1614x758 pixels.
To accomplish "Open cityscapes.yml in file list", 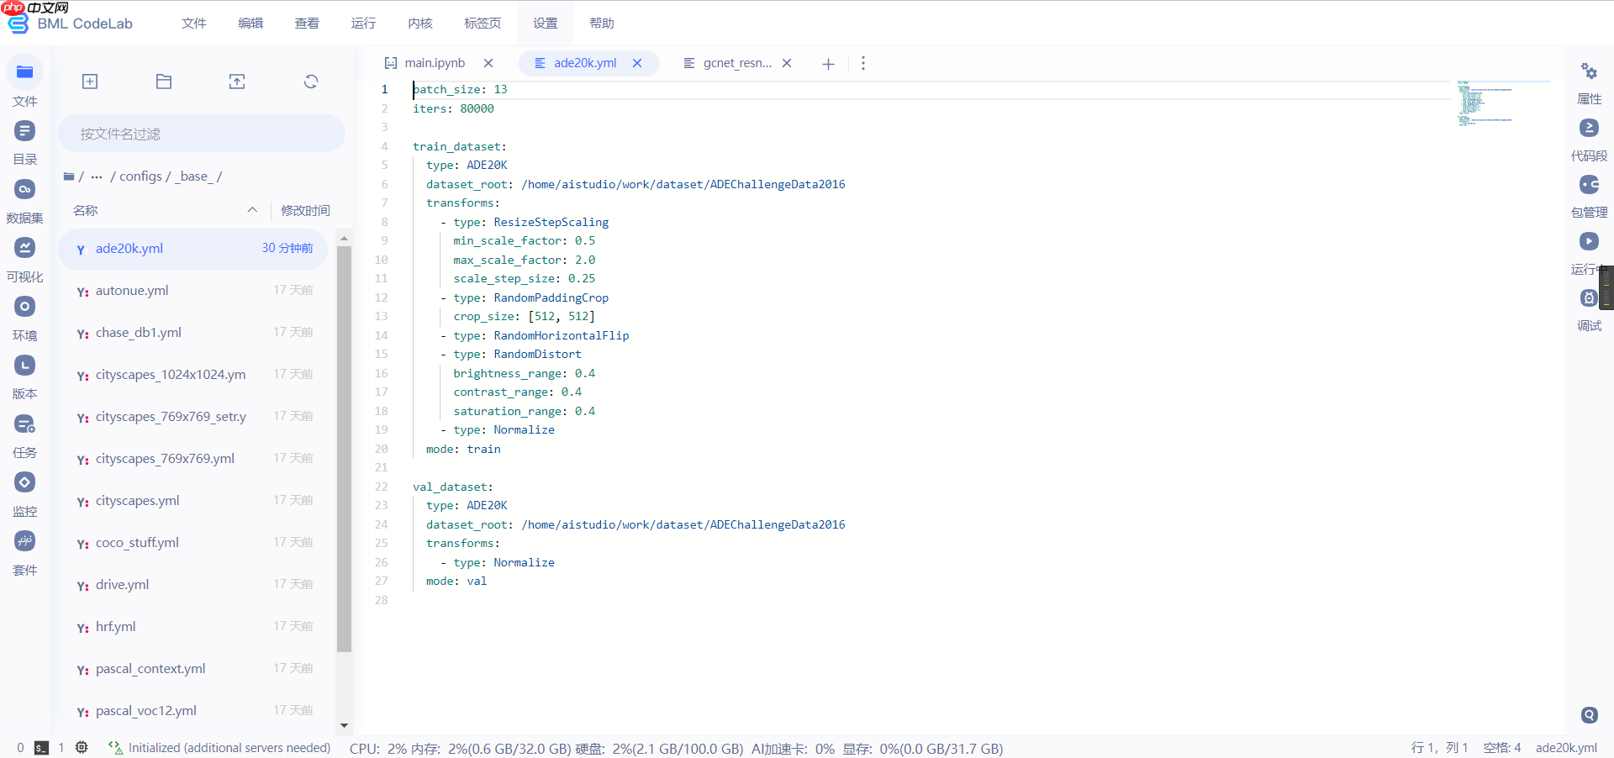I will click(x=138, y=501).
